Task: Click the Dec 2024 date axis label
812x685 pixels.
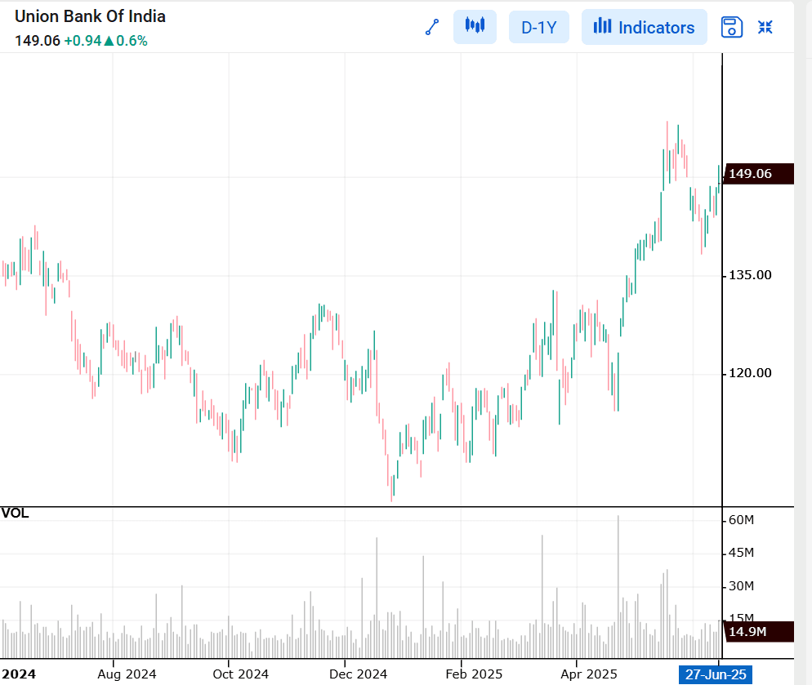Action: tap(359, 674)
